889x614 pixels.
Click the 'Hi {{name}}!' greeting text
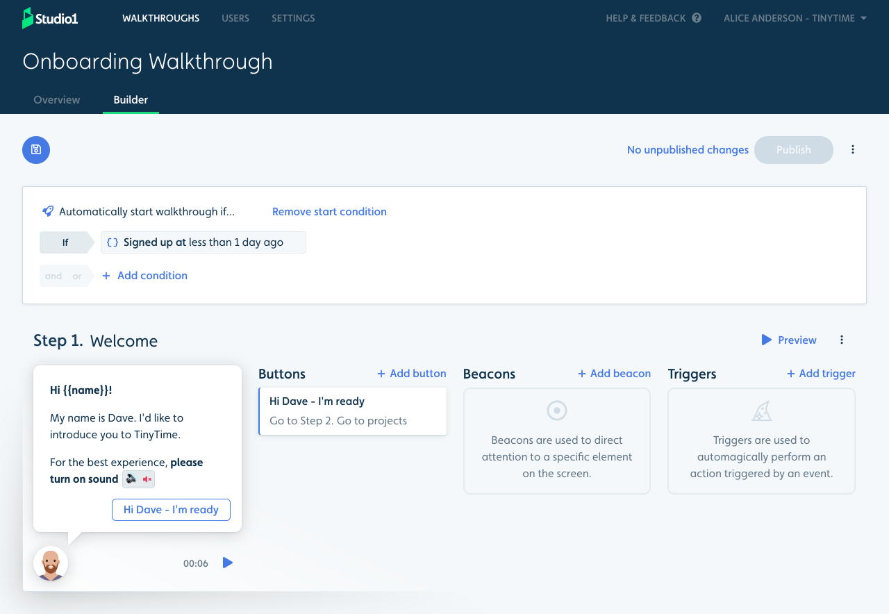coord(81,390)
